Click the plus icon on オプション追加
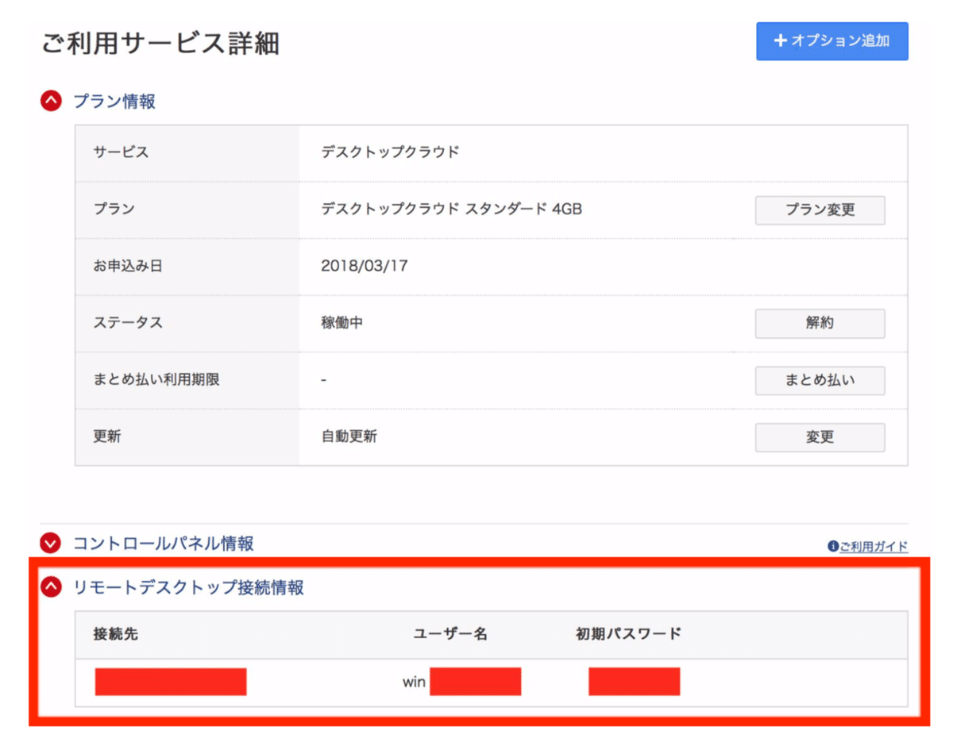This screenshot has width=953, height=746. 780,40
